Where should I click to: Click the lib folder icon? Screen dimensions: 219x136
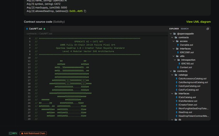(x=176, y=120)
